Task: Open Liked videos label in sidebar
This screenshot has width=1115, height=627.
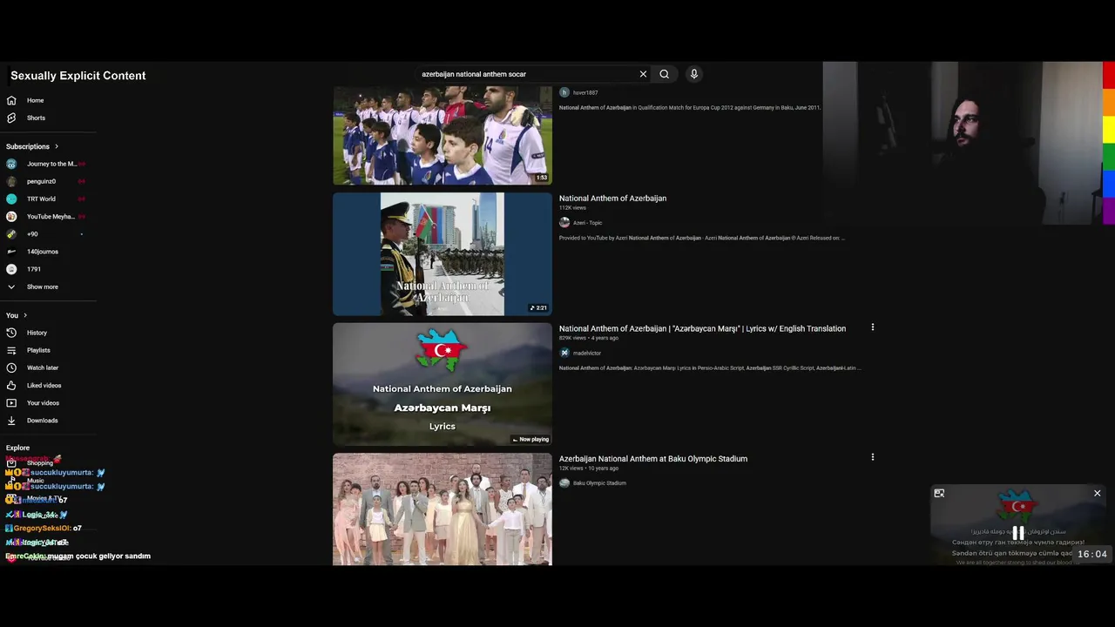Action: coord(44,385)
